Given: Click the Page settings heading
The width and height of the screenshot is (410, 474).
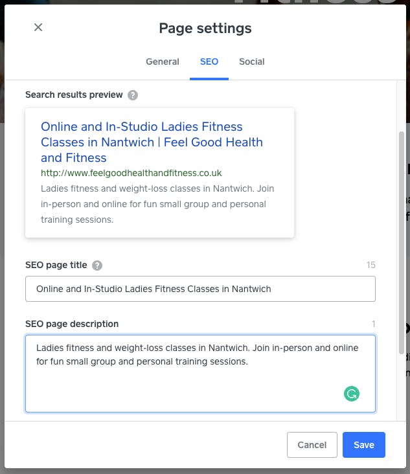Looking at the screenshot, I should pyautogui.click(x=205, y=28).
